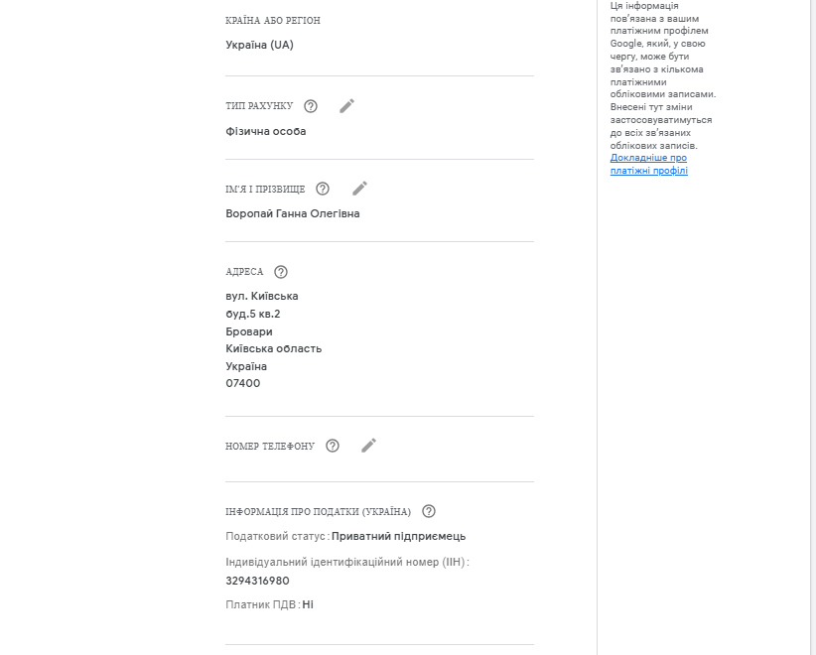The width and height of the screenshot is (816, 655).
Task: Open help for Адреса section
Action: point(281,272)
